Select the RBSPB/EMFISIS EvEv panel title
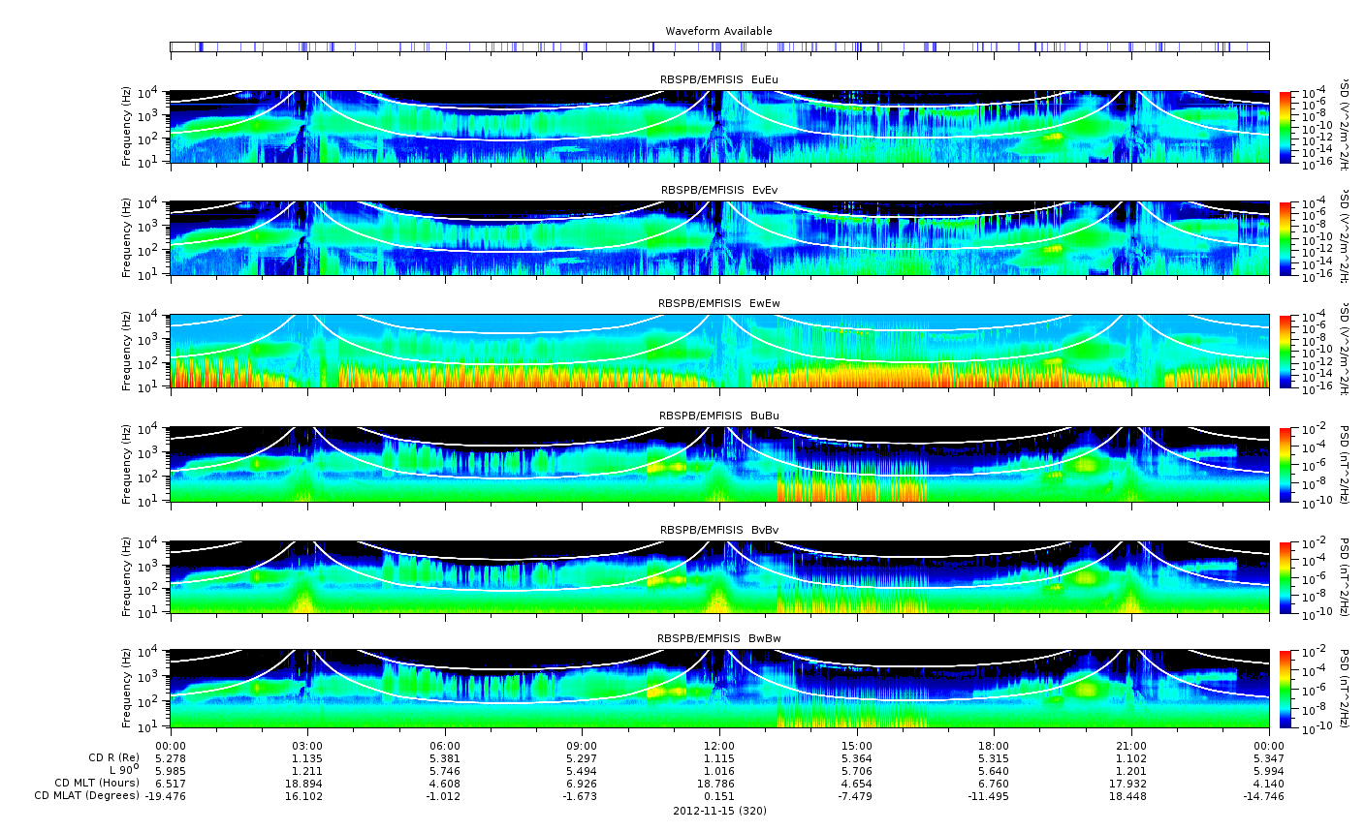This screenshot has height=832, width=1365. tap(718, 190)
